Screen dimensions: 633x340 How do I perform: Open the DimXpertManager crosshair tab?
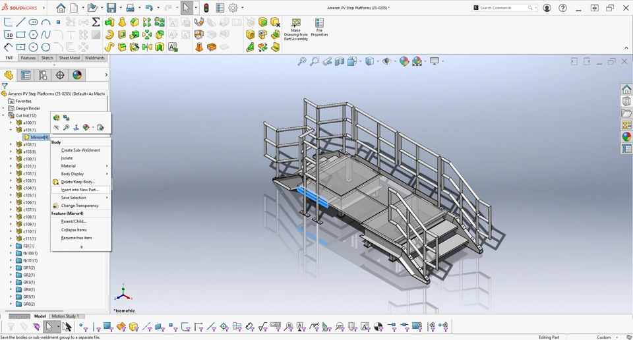60,75
